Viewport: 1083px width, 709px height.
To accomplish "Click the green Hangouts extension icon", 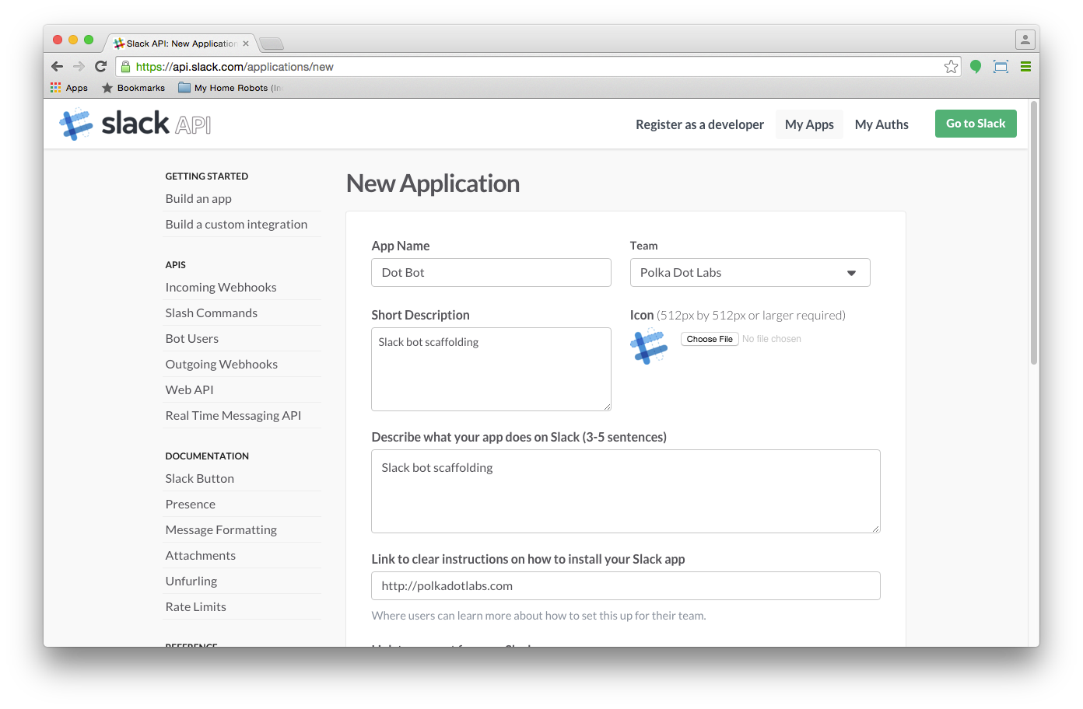I will pos(976,67).
